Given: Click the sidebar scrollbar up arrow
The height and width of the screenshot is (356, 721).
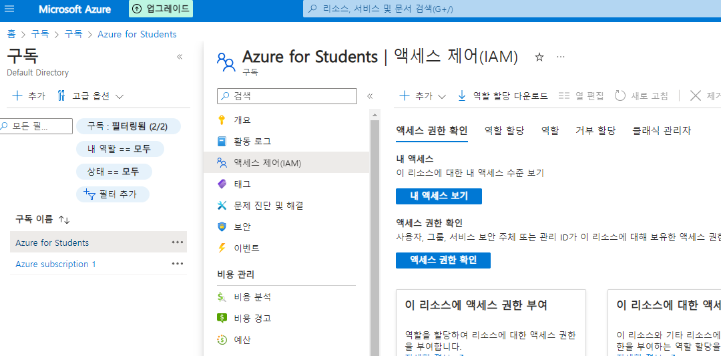Looking at the screenshot, I should (375, 114).
